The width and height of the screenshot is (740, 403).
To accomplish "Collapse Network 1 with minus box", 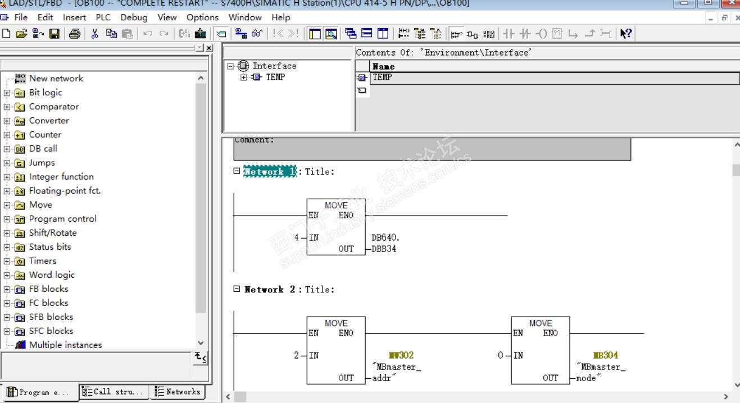I will click(x=237, y=171).
